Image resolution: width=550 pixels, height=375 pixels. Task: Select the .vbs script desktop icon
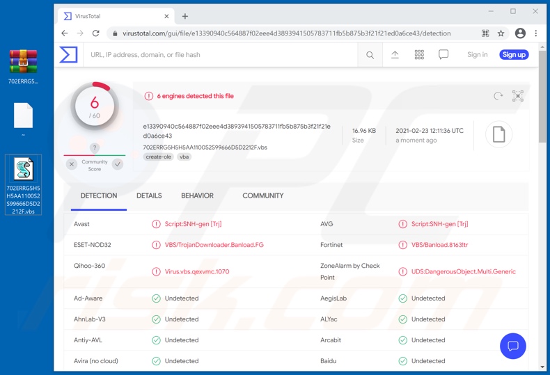click(x=23, y=184)
